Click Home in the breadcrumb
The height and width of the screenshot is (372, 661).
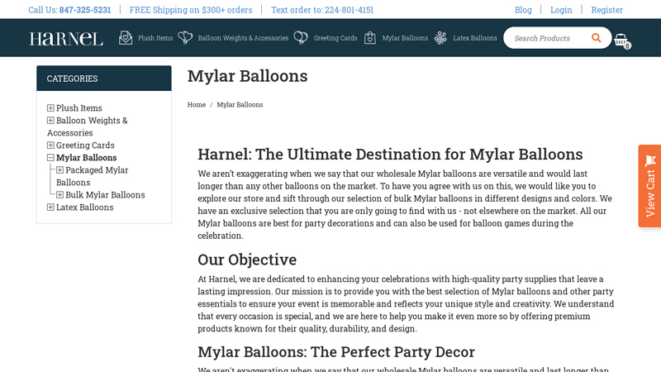coord(197,105)
